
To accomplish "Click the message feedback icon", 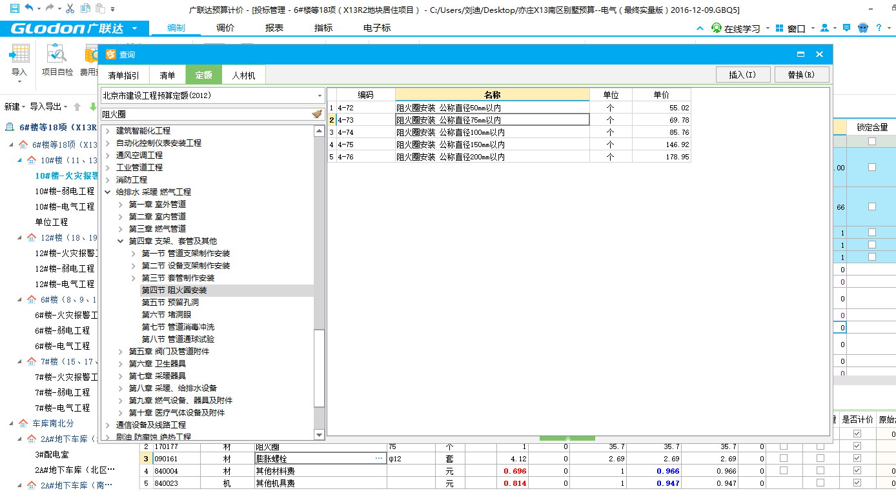I will [846, 28].
